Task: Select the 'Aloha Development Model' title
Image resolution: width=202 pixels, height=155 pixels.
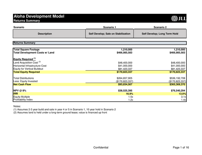Action: [x=39, y=16]
